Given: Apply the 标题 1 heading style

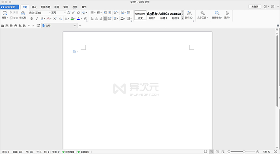Looking at the screenshot, I should click(152, 15).
